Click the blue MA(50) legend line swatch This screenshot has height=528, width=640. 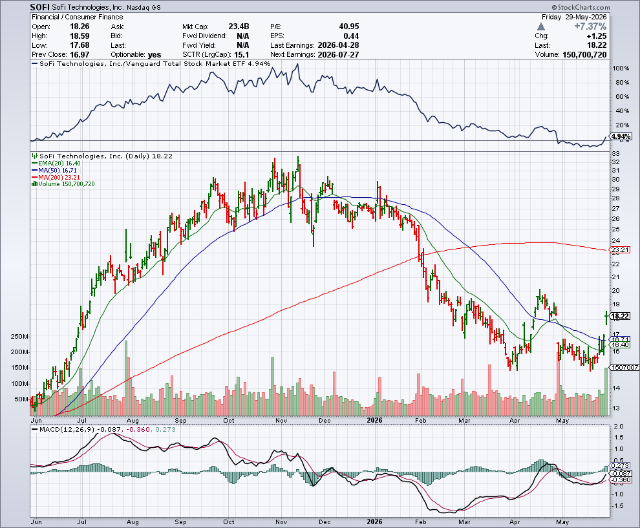click(x=35, y=170)
